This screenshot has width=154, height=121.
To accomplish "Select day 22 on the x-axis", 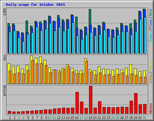I will coord(104,118).
